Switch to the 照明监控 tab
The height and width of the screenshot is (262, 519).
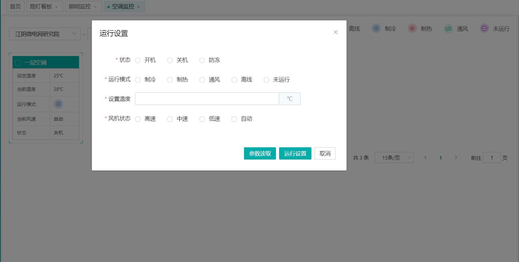(x=80, y=7)
